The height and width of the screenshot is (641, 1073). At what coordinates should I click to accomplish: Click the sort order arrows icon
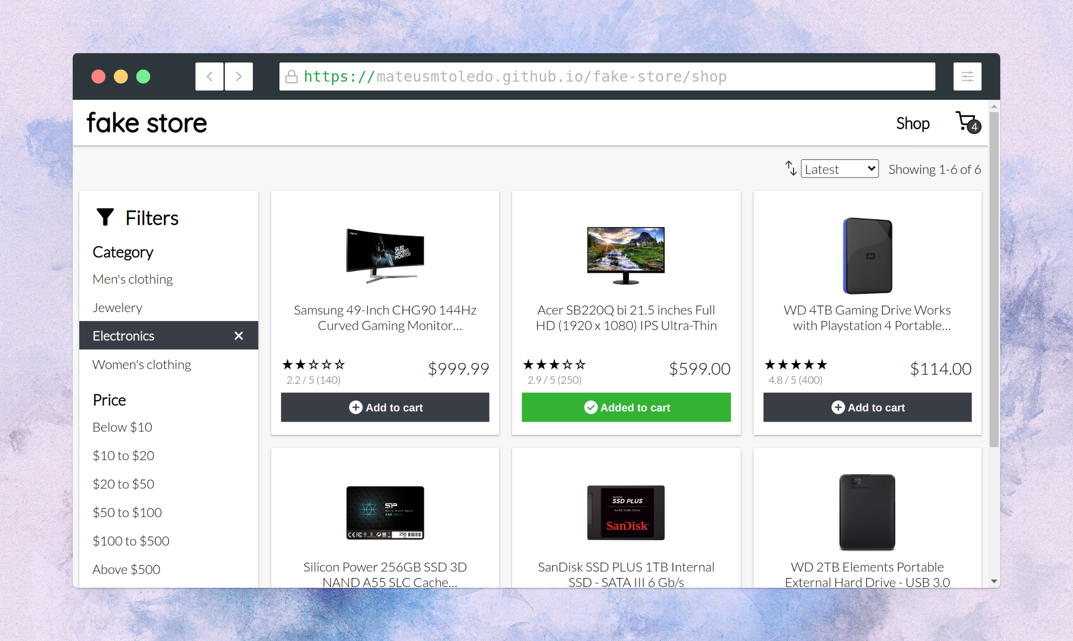pos(790,168)
